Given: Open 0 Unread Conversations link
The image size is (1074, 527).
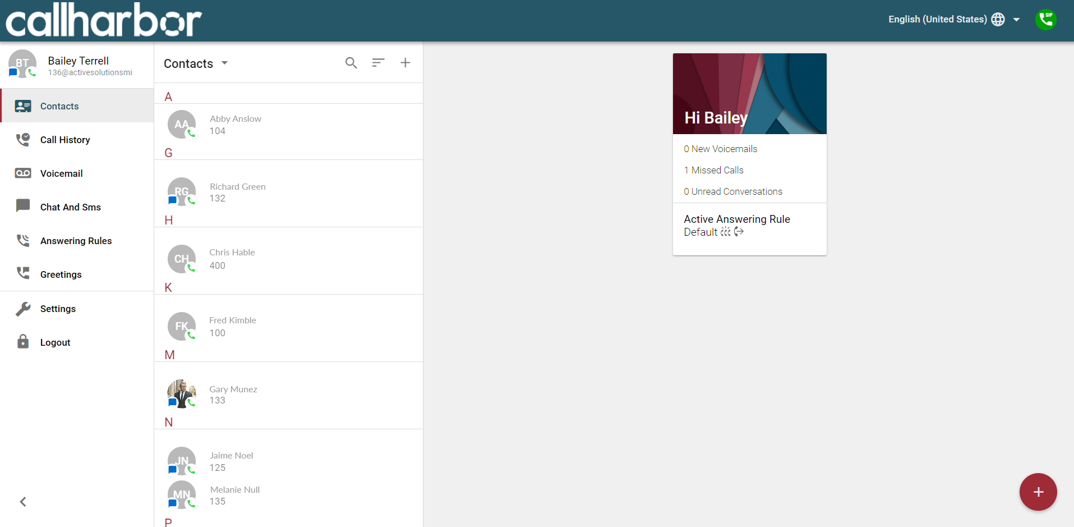Looking at the screenshot, I should (733, 191).
